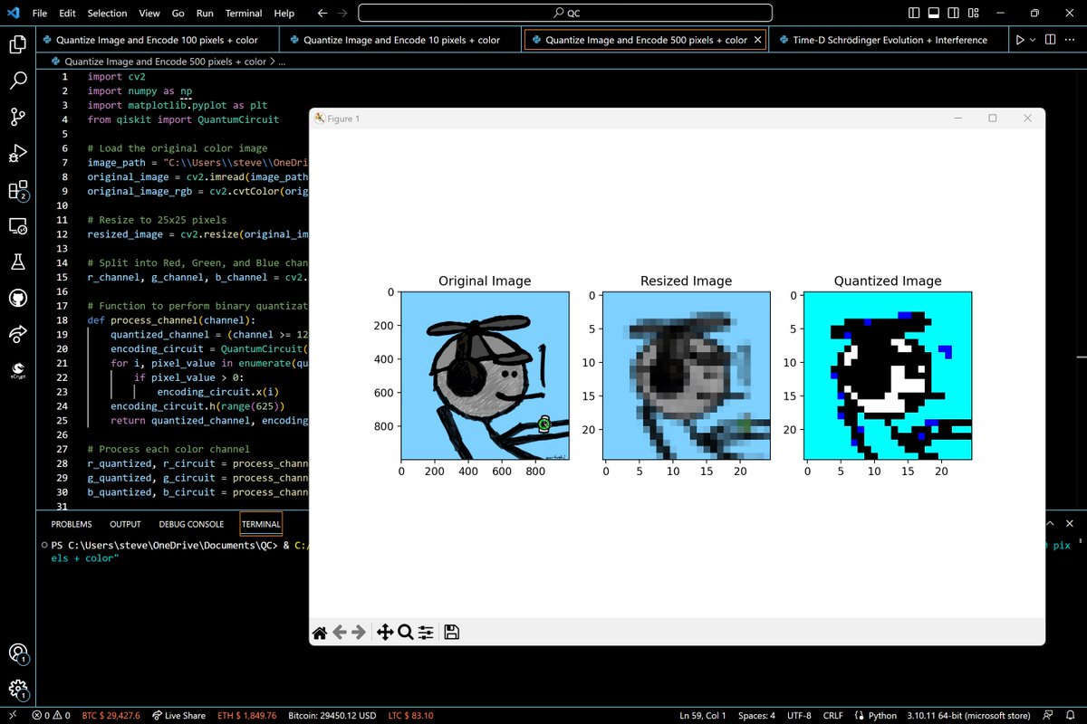The image size is (1087, 724).
Task: Click the QC command center search box
Action: [565, 14]
